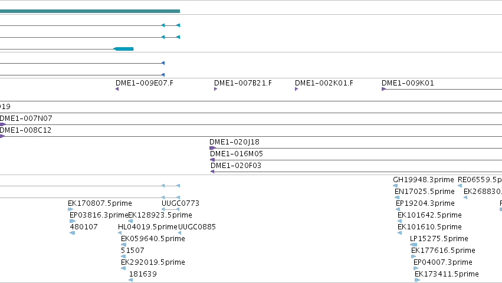The height and width of the screenshot is (283, 502).
Task: Click the light-blue glyph under EK170807.5prime
Action: click(70, 209)
